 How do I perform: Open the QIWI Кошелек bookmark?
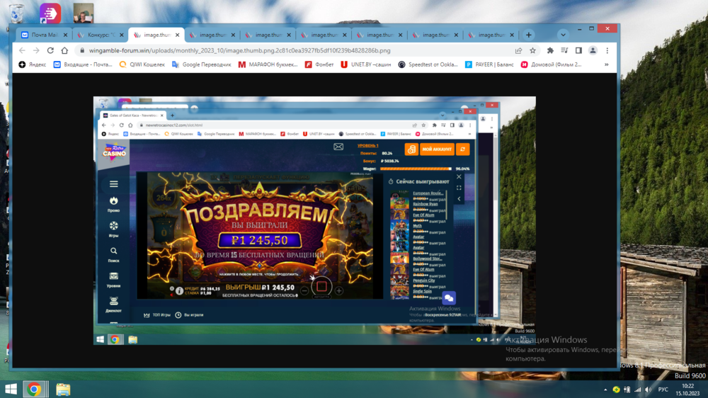(x=142, y=64)
